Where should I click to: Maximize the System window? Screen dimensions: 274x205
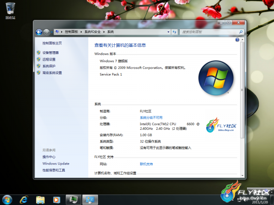coord(229,23)
